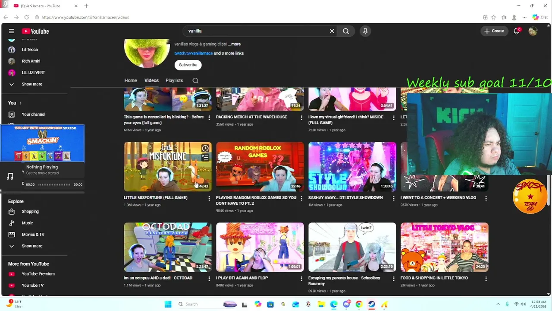Run the search with the magnifier button
The width and height of the screenshot is (552, 311).
346,31
